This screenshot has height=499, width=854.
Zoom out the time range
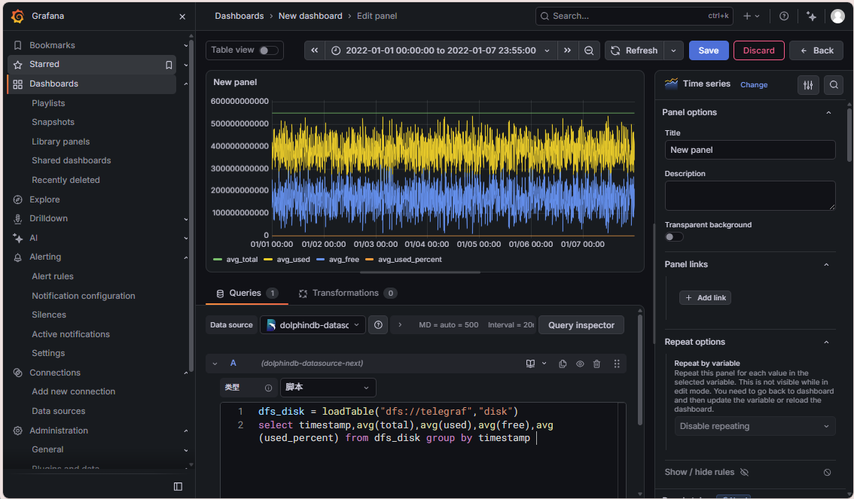589,50
